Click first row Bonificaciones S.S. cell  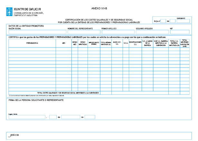coord(135,49)
